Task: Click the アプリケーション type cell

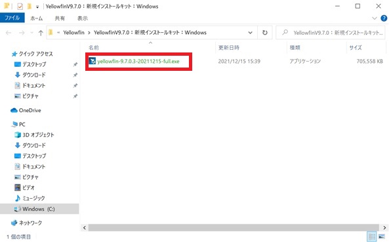Action: click(x=305, y=61)
